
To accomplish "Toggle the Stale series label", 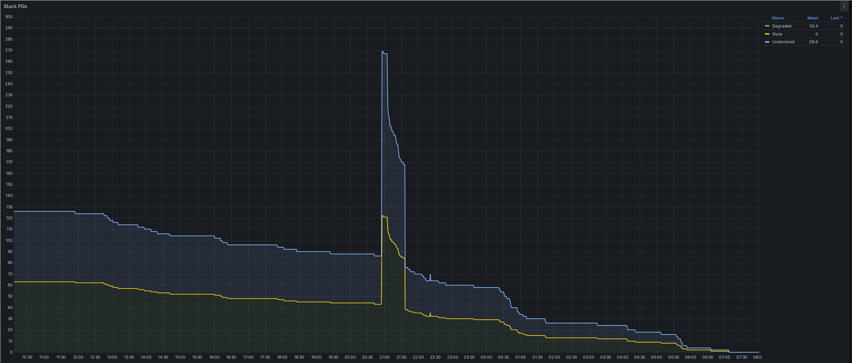I will [x=777, y=34].
